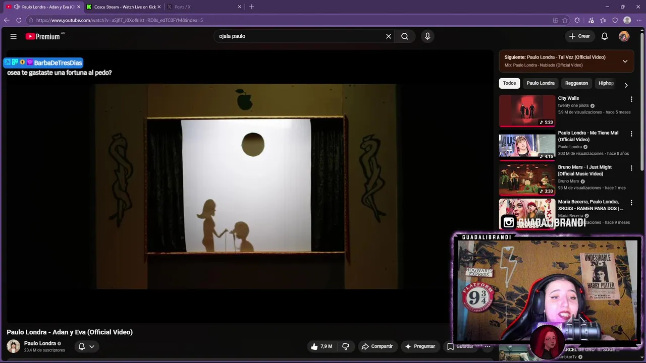Open browser settings and more menu
The width and height of the screenshot is (646, 363).
(x=639, y=20)
